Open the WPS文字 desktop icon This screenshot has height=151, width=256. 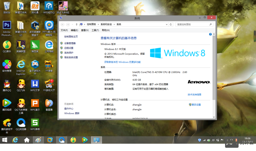click(x=35, y=85)
